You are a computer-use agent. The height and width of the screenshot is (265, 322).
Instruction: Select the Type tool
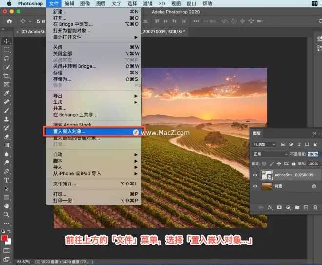pyautogui.click(x=6, y=180)
